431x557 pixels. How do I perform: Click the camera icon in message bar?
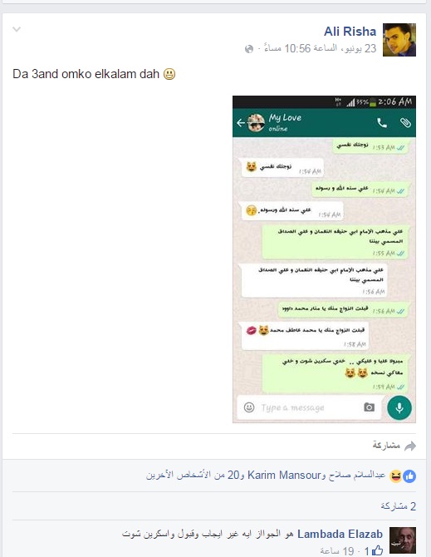[x=369, y=407]
